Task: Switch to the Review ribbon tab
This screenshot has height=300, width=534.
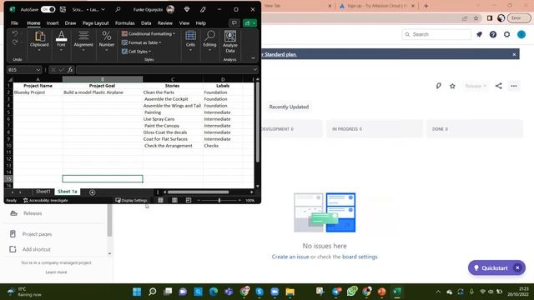Action: 165,23
